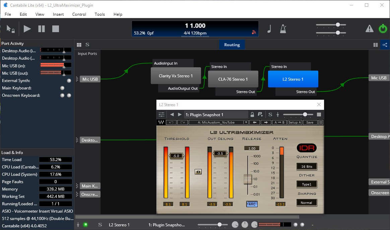Toggle the metronome icon

(x=283, y=29)
